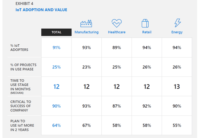Click the Retail shopping bag icon

(x=145, y=23)
